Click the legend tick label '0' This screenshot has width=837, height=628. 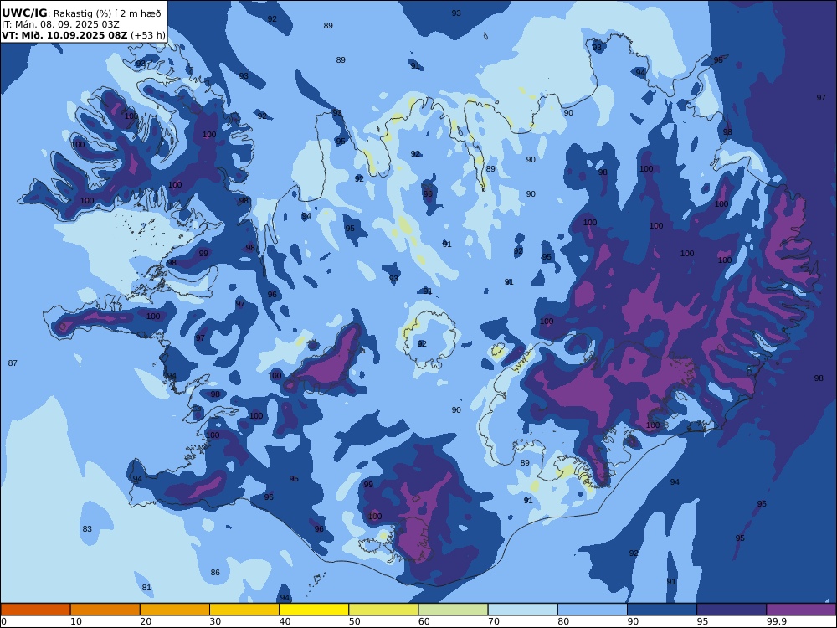pos(3,621)
